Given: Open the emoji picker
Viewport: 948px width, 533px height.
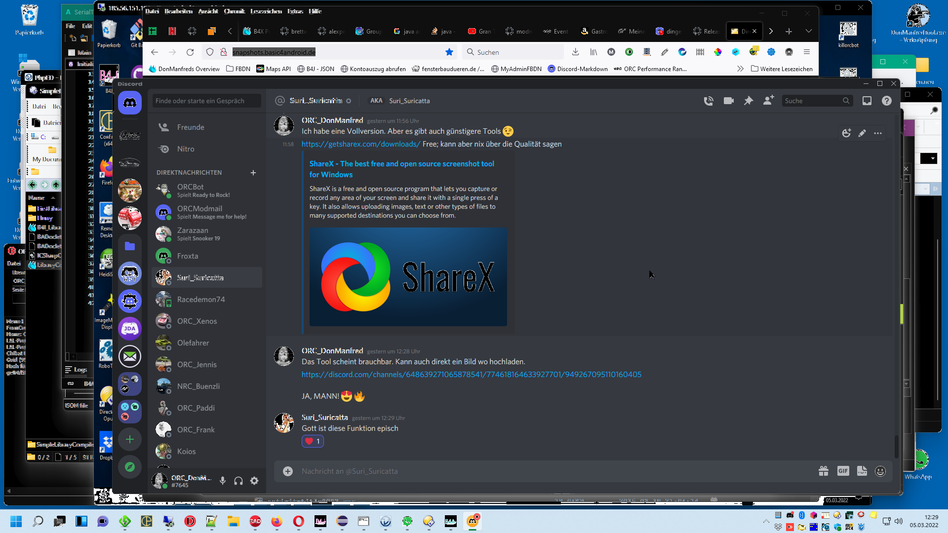Looking at the screenshot, I should pos(880,471).
